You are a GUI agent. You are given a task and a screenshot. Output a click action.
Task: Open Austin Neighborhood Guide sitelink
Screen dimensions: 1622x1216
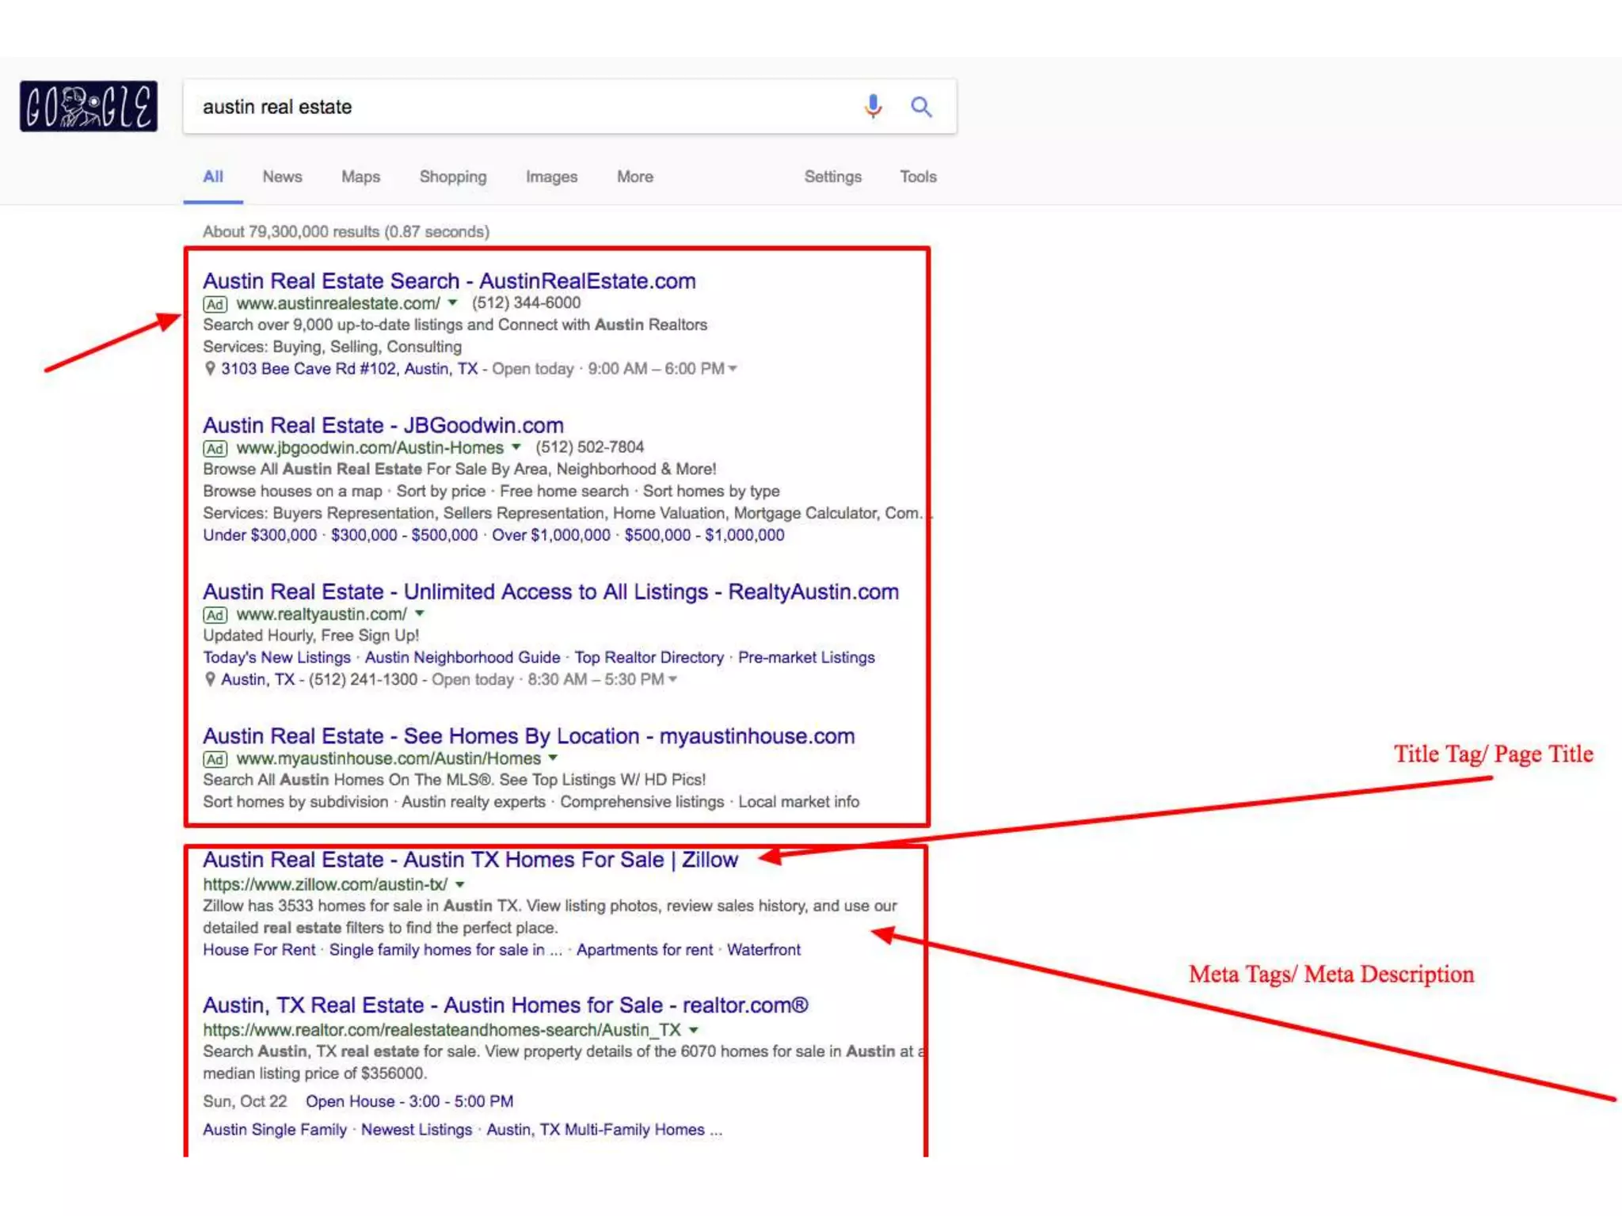click(462, 658)
